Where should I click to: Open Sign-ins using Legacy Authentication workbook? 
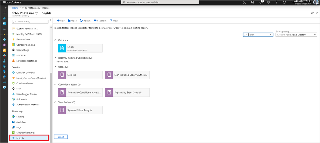coord(127,75)
